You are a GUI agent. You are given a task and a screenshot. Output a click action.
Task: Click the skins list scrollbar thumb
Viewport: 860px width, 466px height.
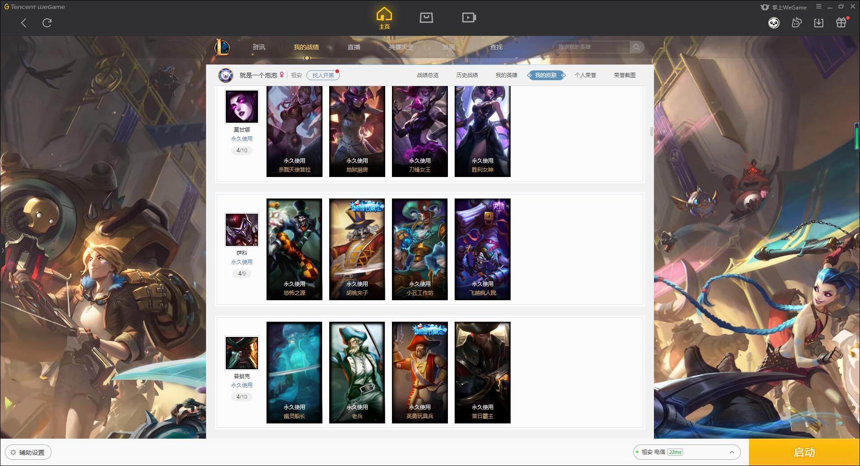(651, 132)
